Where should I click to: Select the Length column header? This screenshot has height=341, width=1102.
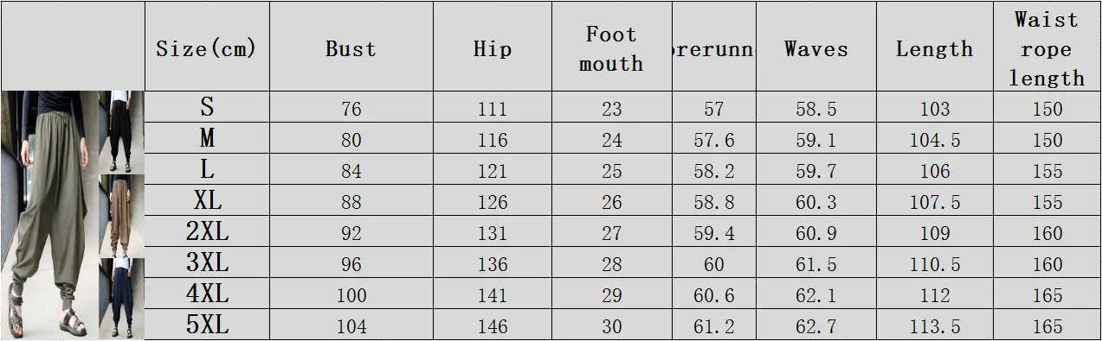pos(934,47)
